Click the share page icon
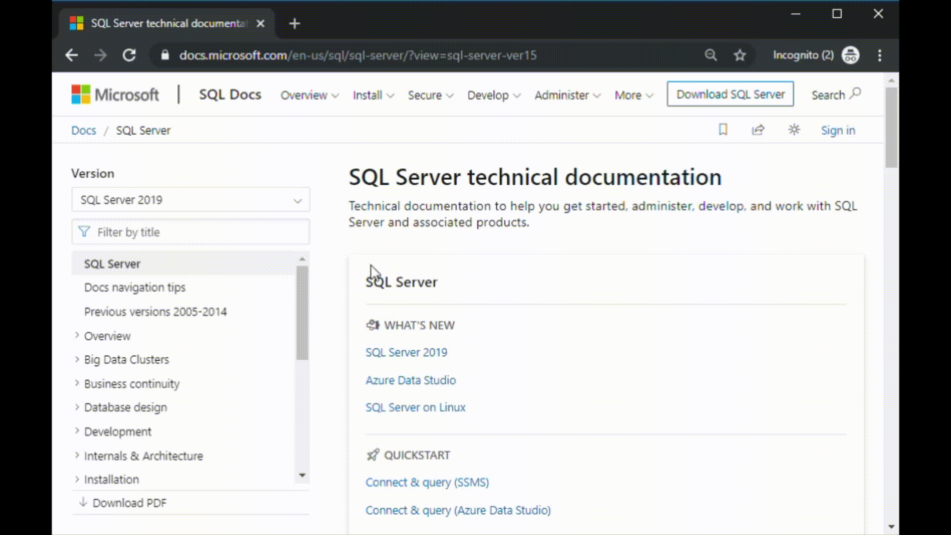The image size is (951, 535). [758, 130]
